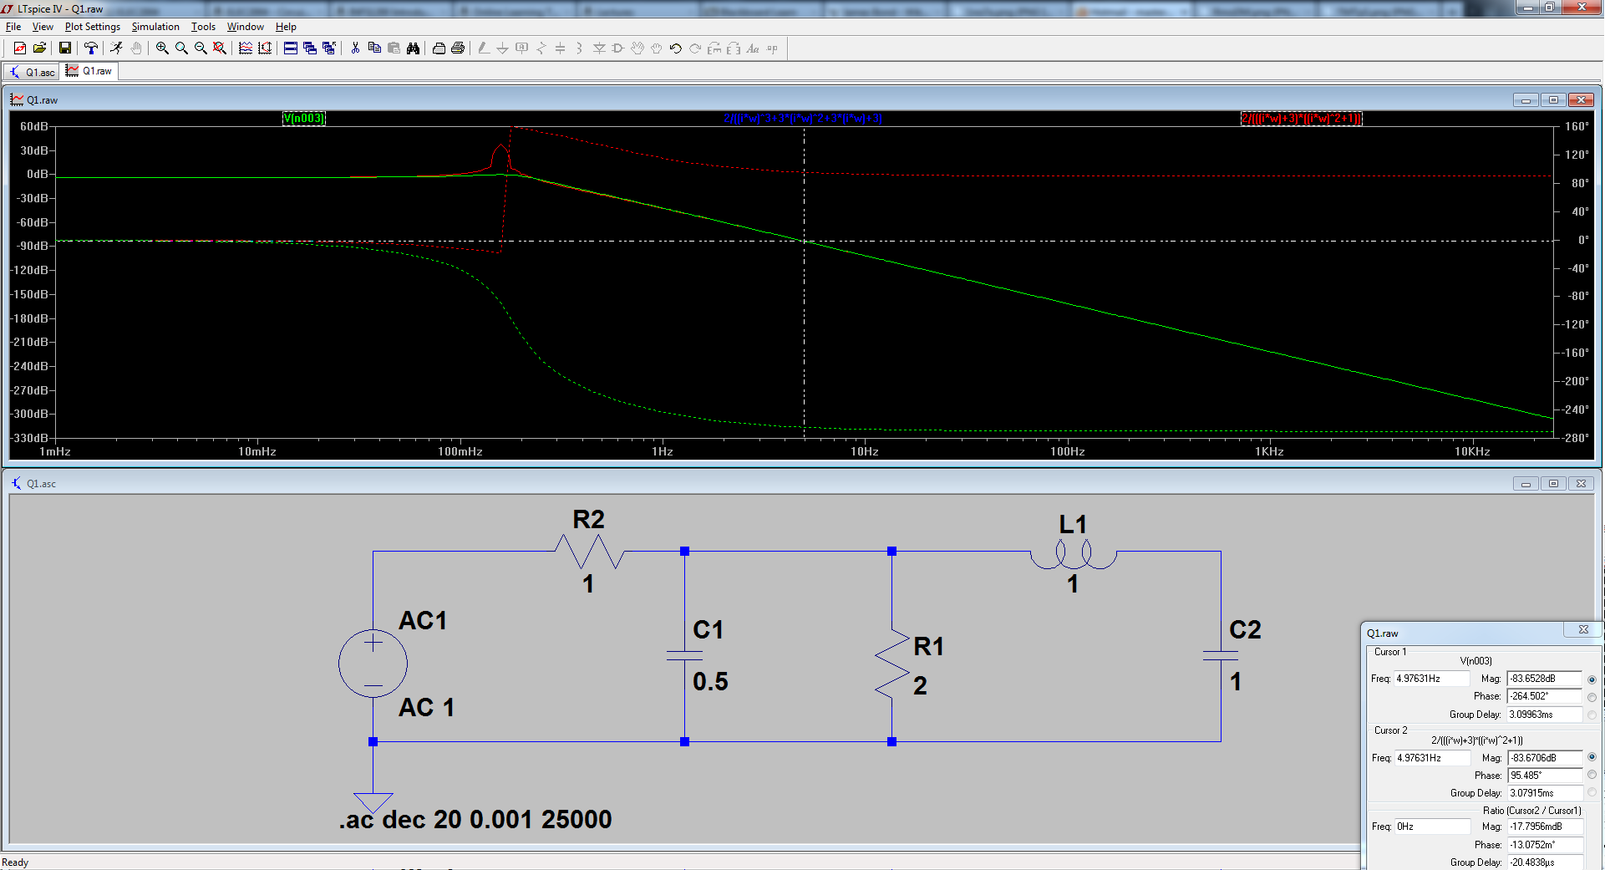Image resolution: width=1605 pixels, height=870 pixels.
Task: Open the Plot Settings menu
Action: tap(93, 27)
